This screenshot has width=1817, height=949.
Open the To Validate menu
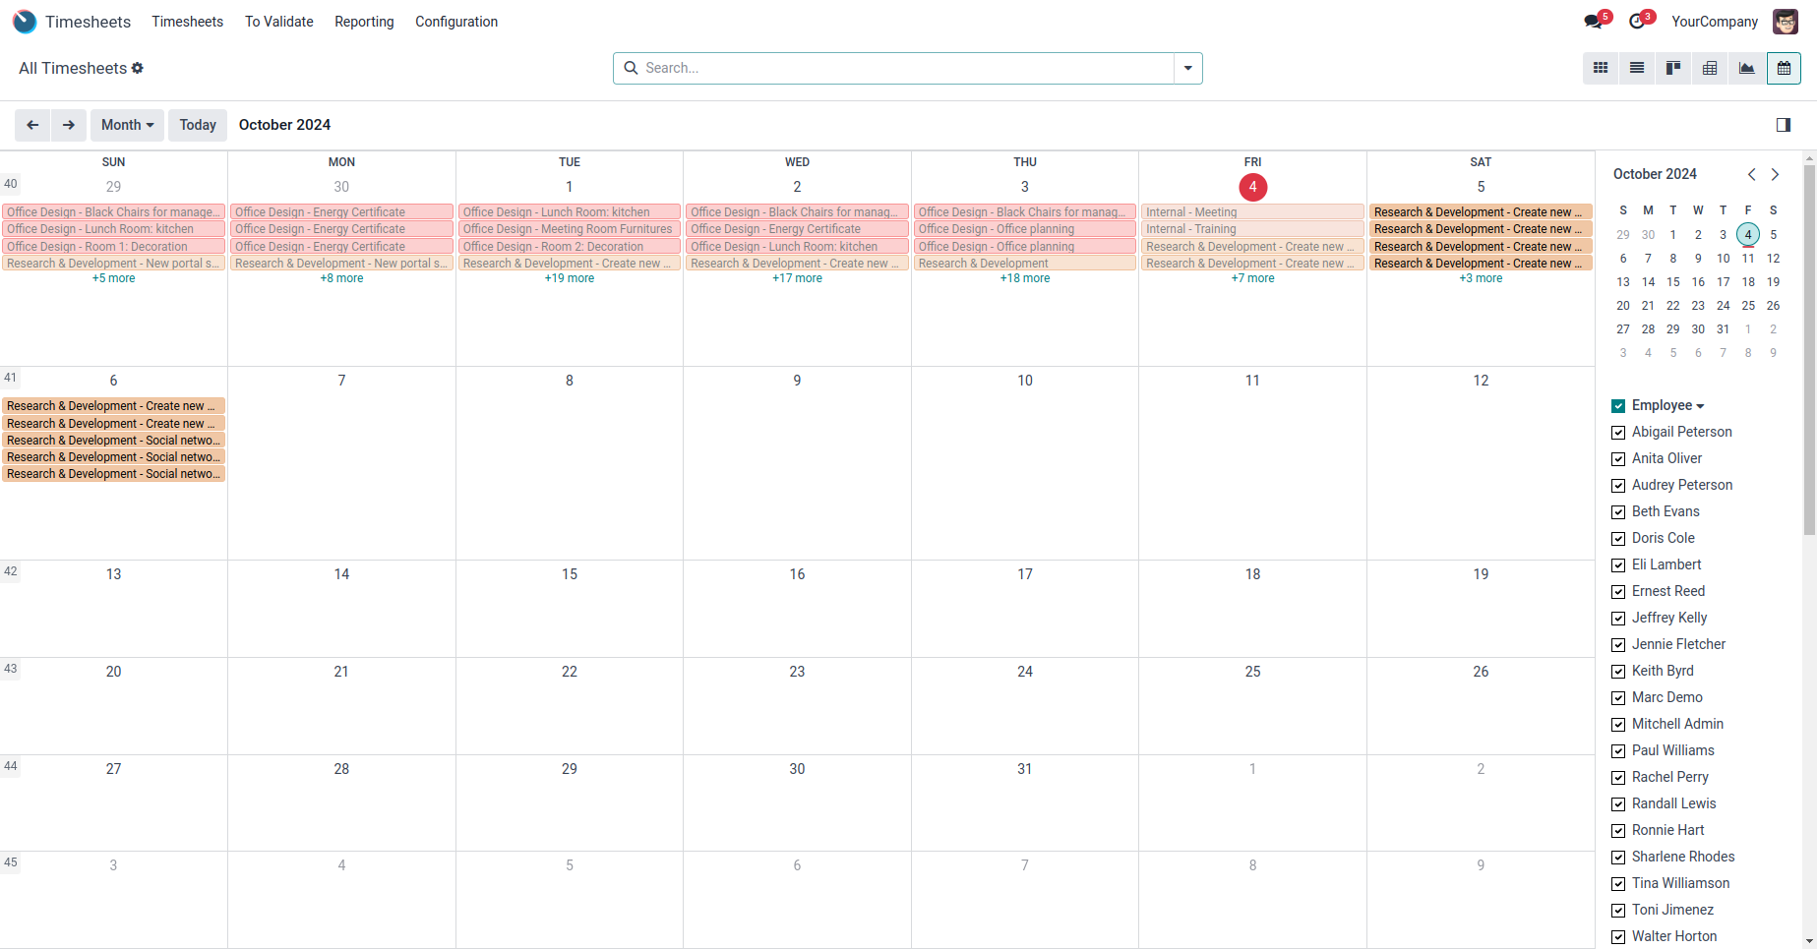279,22
